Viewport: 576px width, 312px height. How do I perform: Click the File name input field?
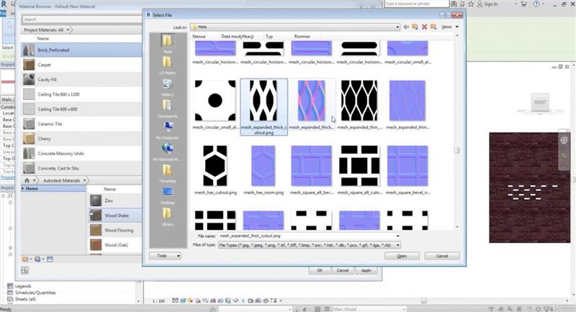[x=307, y=236]
